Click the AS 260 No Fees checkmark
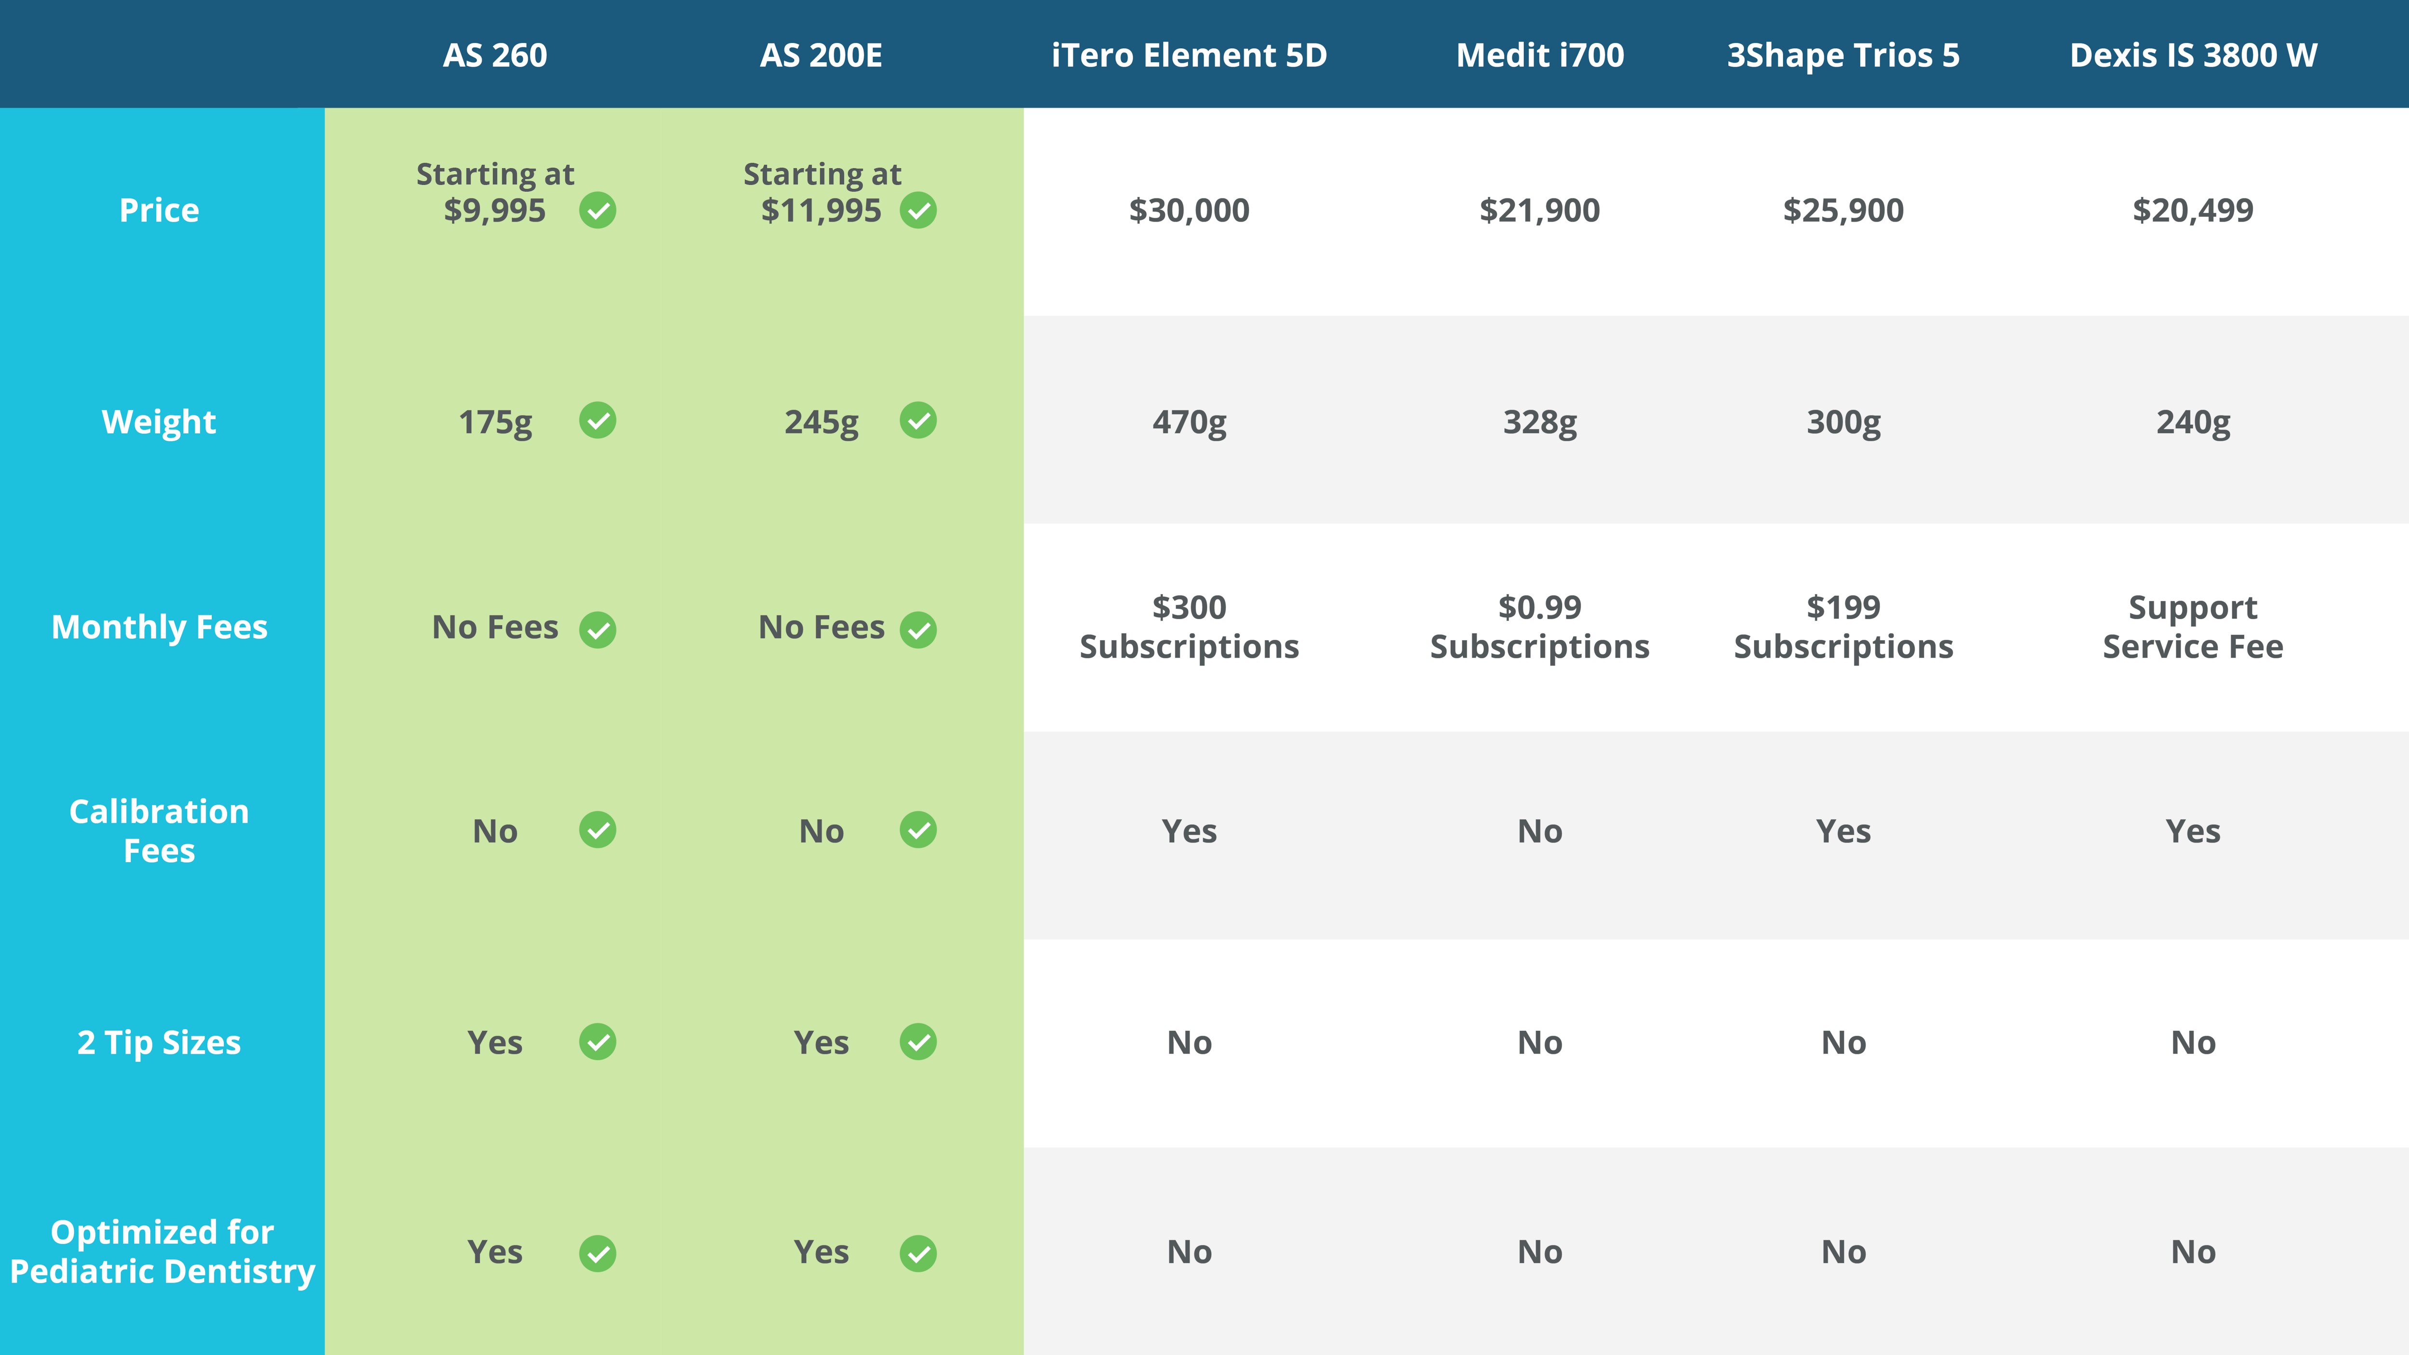This screenshot has width=2409, height=1355. pyautogui.click(x=597, y=630)
